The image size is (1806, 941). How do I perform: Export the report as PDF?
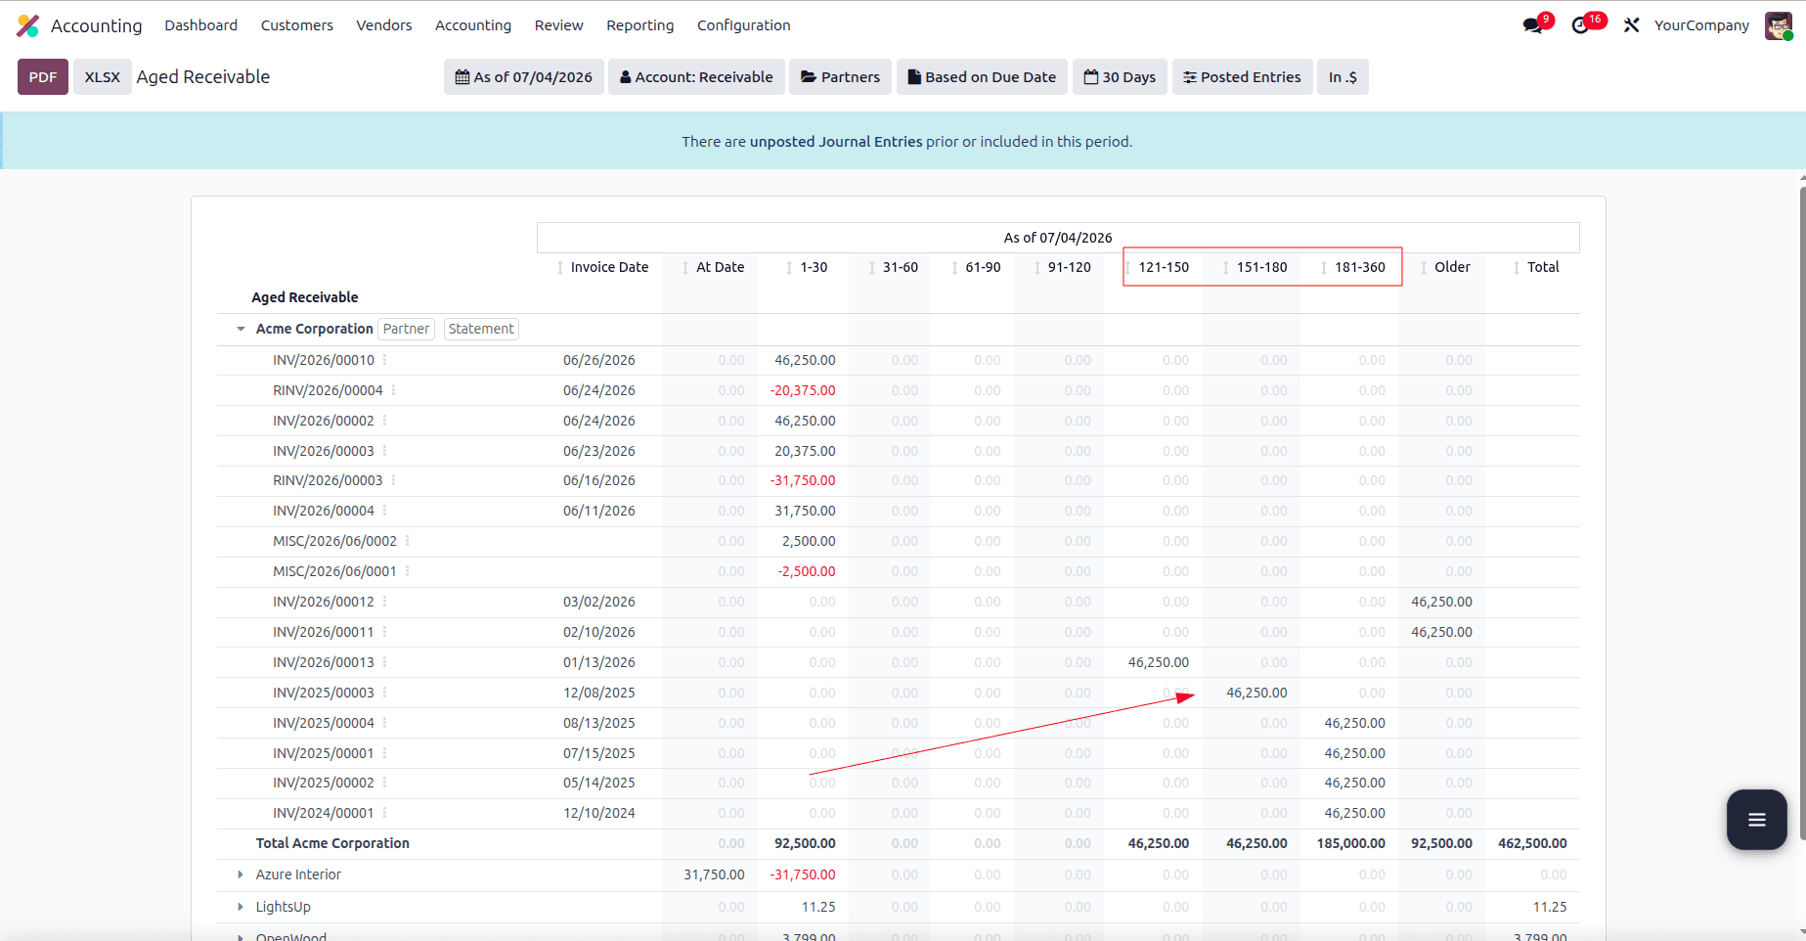(x=43, y=77)
